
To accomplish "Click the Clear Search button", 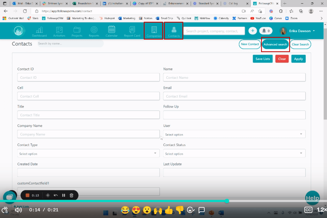I will click(x=300, y=44).
